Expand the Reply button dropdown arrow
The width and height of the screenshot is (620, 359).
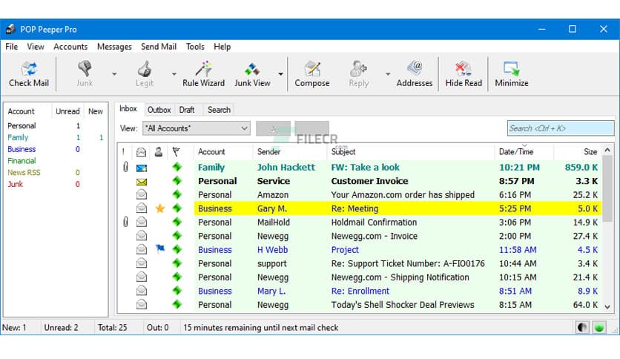(388, 74)
